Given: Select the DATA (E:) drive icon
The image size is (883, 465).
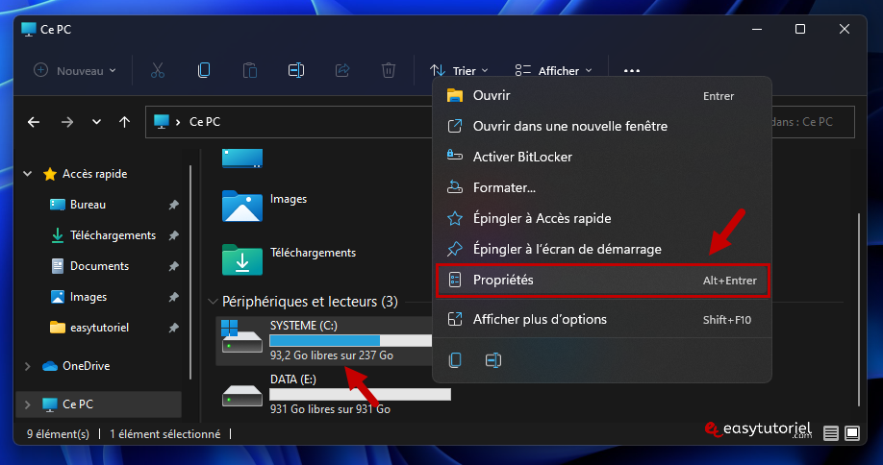Looking at the screenshot, I should (241, 395).
